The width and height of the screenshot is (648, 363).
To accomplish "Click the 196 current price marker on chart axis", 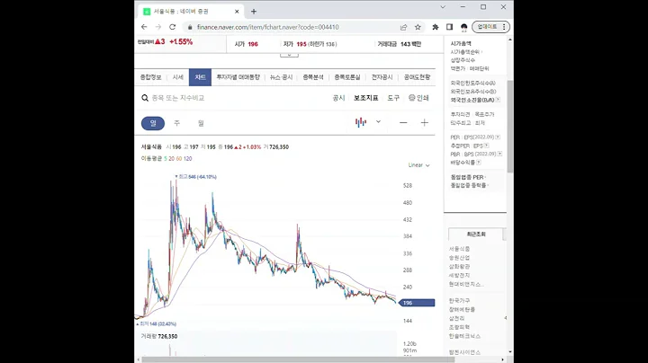I will (417, 303).
